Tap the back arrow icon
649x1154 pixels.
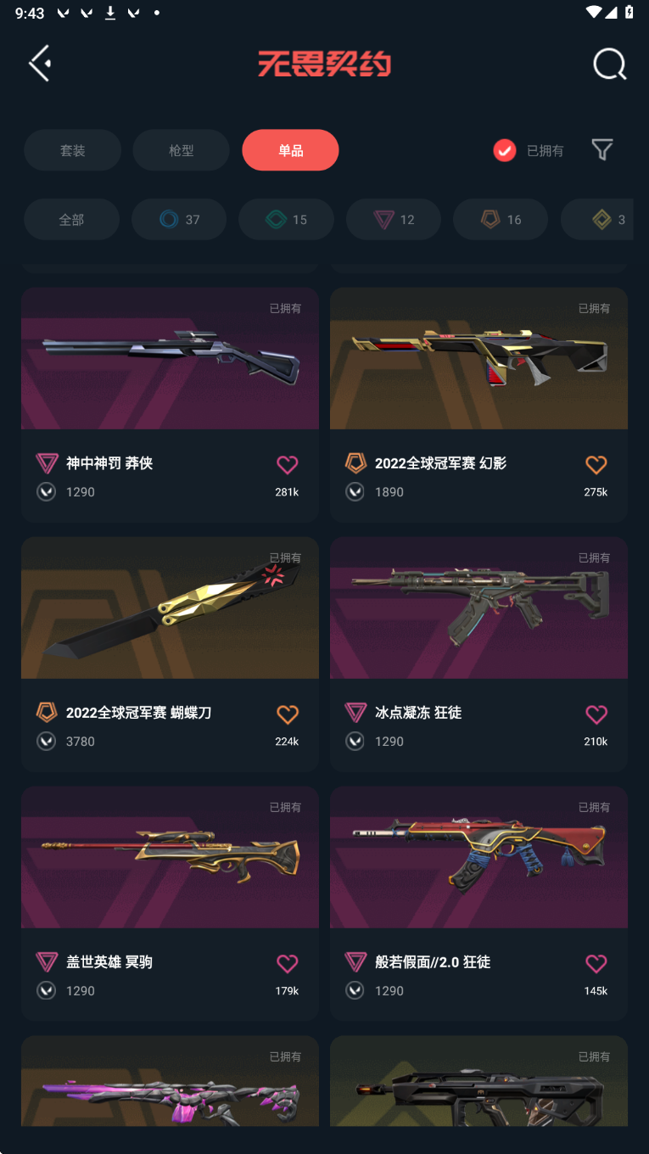coord(40,64)
